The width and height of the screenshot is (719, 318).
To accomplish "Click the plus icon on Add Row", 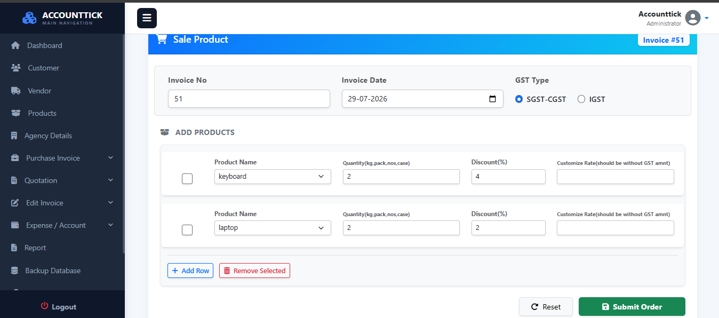I will pos(175,271).
